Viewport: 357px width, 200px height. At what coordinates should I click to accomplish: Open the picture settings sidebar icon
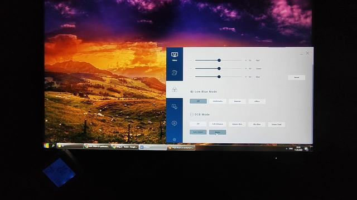(175, 73)
